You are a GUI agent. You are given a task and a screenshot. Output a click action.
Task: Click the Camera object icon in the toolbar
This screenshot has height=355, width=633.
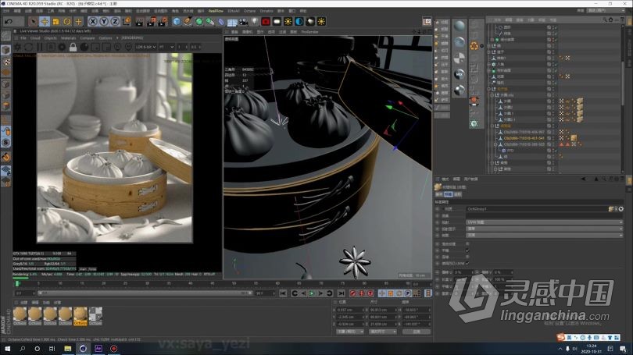coord(243,21)
